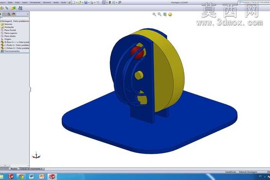
Task: Click the red sphere in model
Action: point(137,53)
